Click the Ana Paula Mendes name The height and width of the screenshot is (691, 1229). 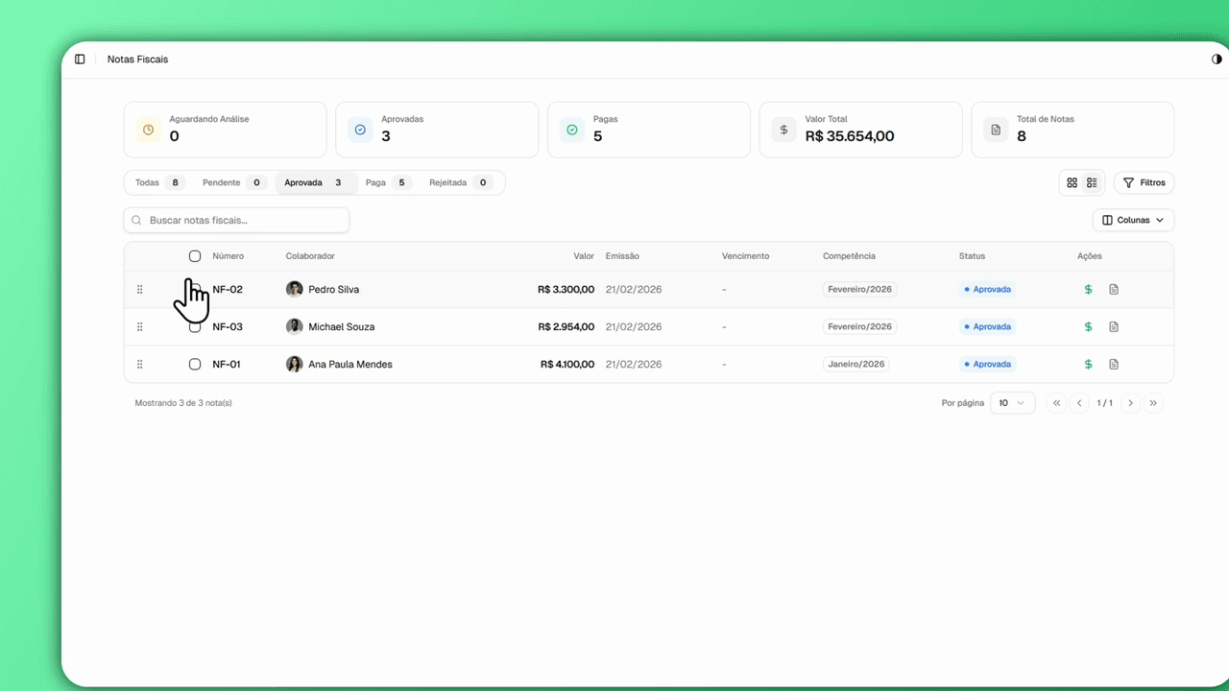(x=350, y=364)
